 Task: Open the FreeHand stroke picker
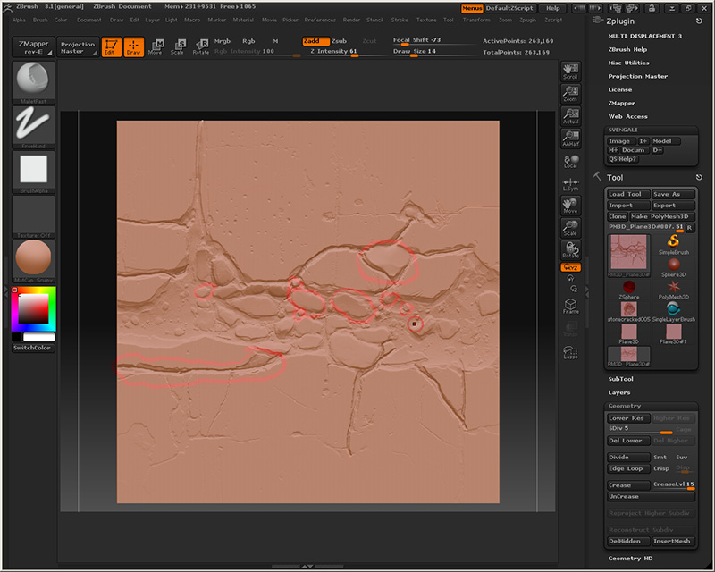point(33,127)
